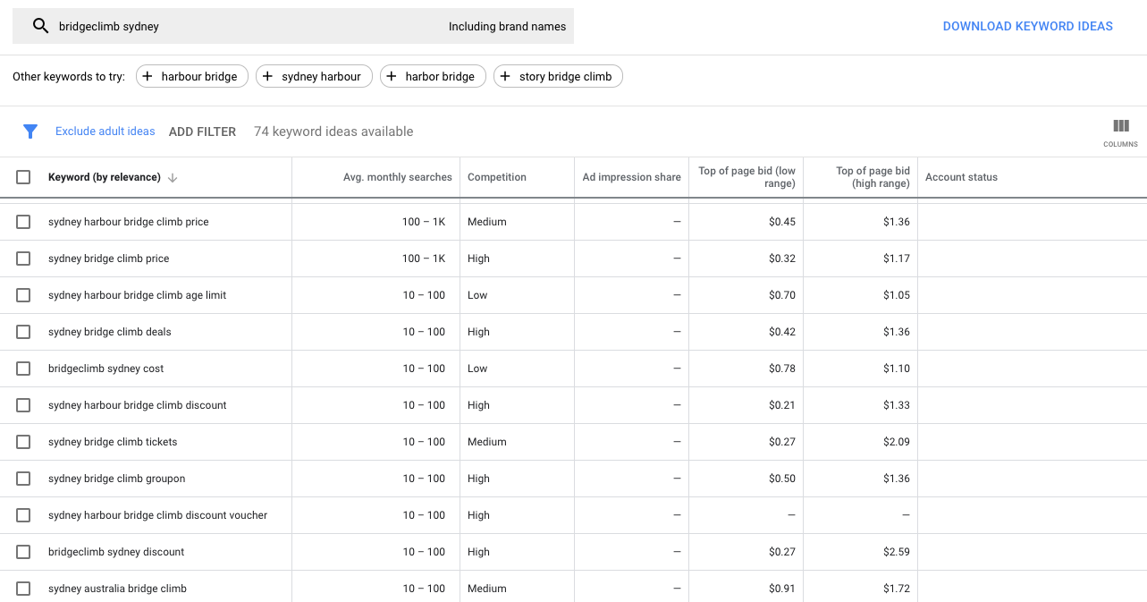This screenshot has width=1147, height=602.
Task: Select keyword 'sydney harbour bridge climb age limit'
Action: pos(137,295)
